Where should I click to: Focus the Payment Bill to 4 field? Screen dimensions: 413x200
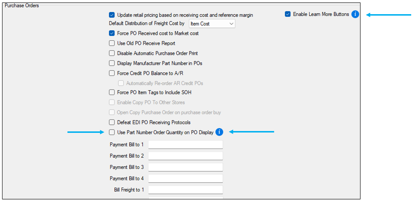coord(185,179)
